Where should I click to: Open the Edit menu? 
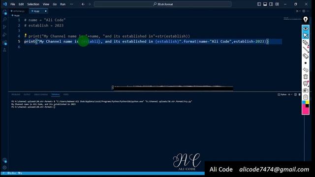(x=21, y=4)
